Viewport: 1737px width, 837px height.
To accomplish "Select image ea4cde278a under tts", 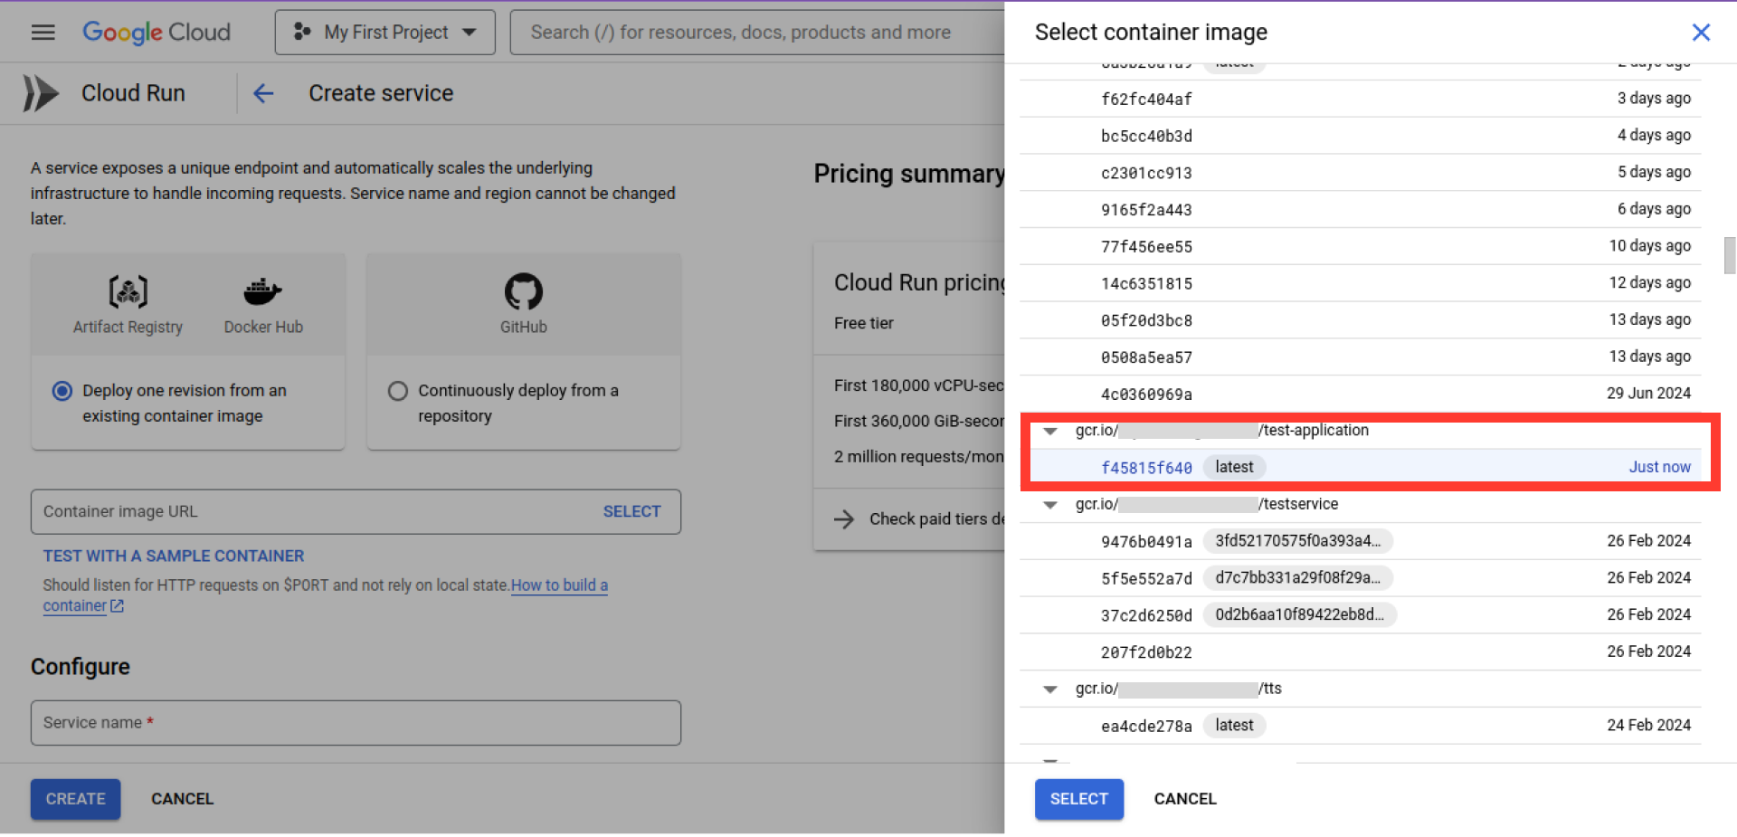I will click(x=1360, y=726).
